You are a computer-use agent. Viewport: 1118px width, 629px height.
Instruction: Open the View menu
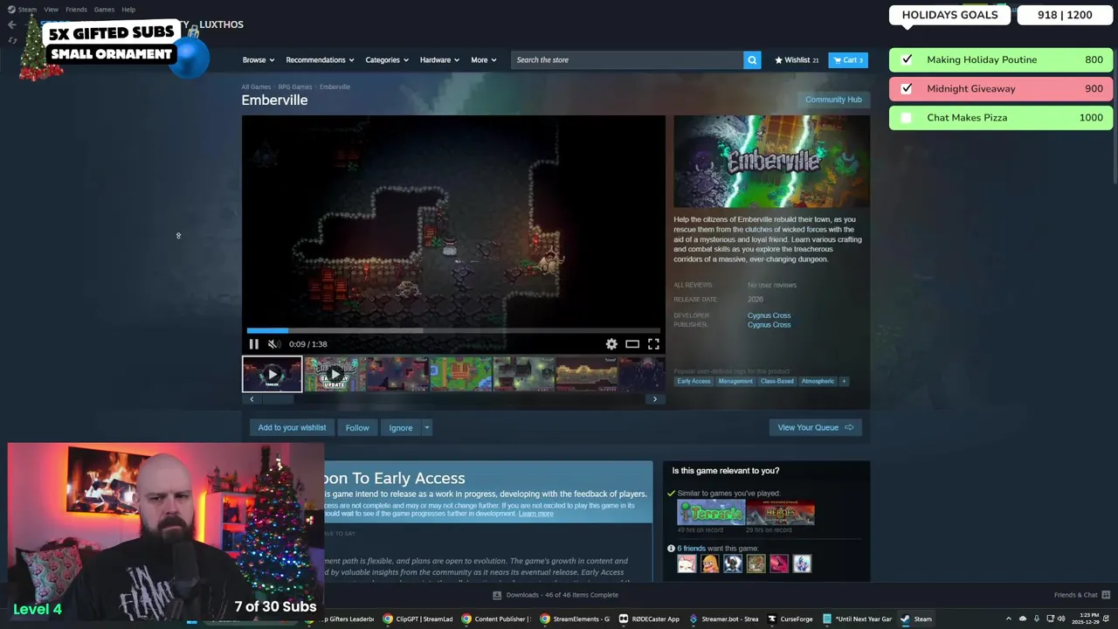click(x=51, y=10)
